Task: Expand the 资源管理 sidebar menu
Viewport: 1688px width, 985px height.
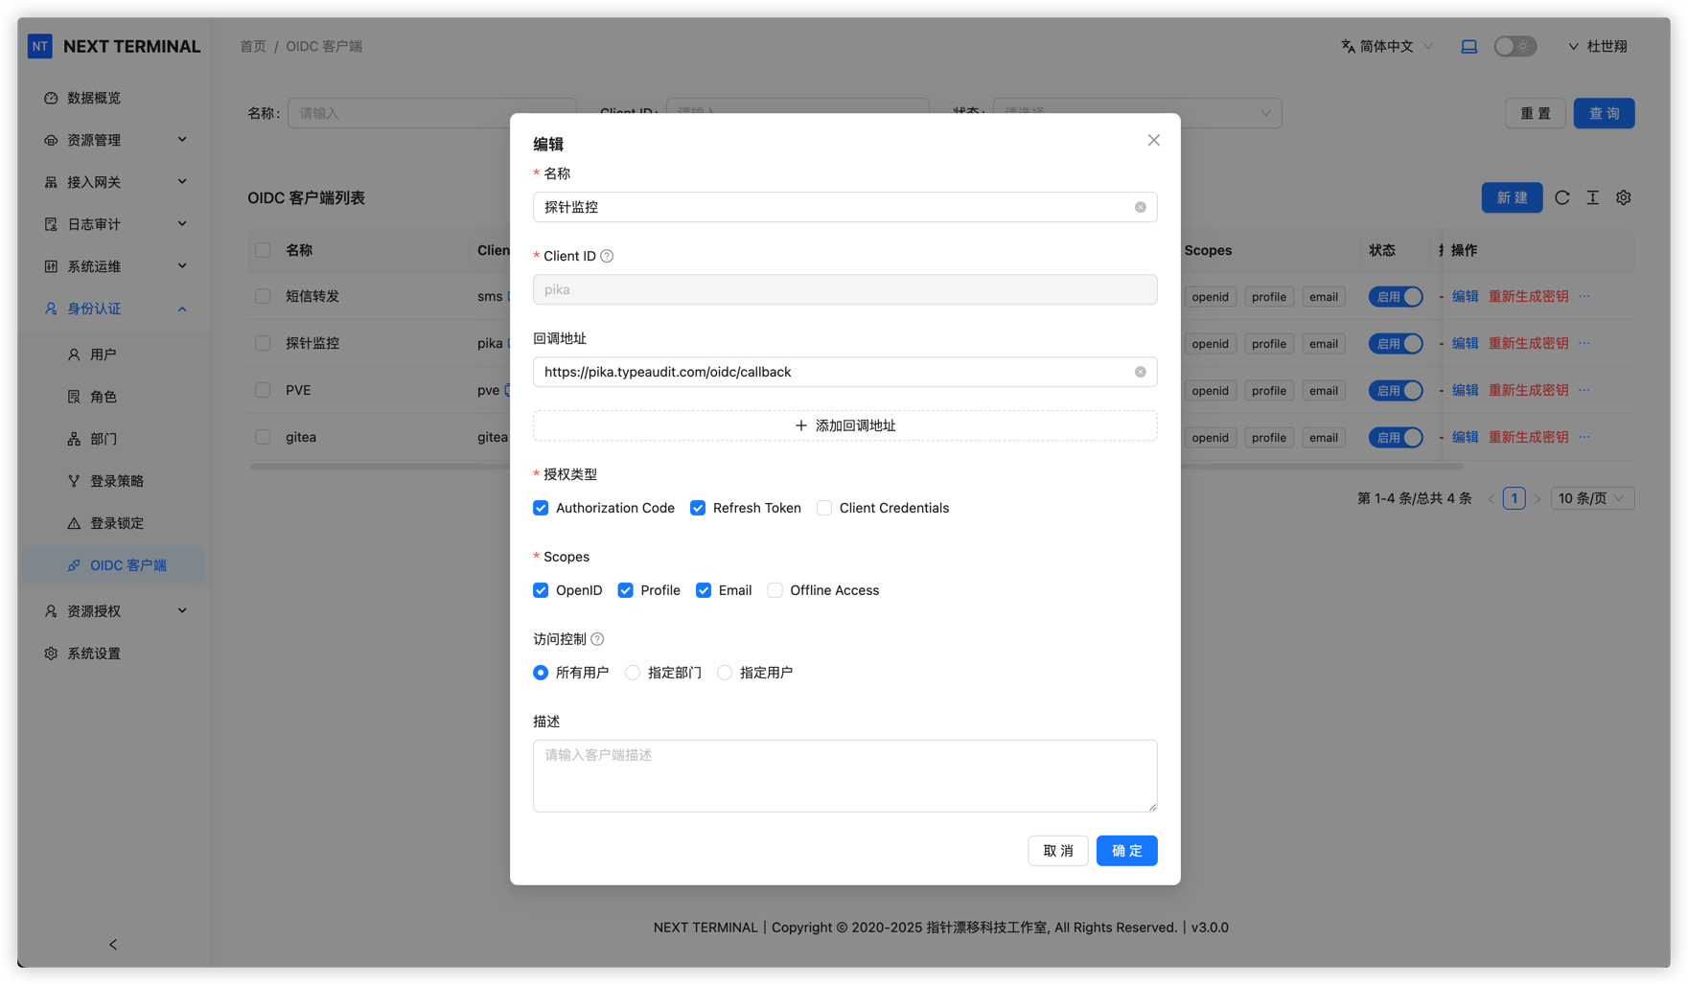Action: 115,140
